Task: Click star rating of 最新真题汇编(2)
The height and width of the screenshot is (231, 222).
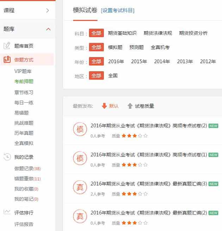Action: point(135,223)
